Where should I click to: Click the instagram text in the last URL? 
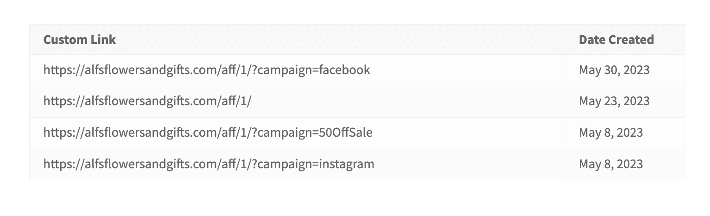[x=346, y=165]
